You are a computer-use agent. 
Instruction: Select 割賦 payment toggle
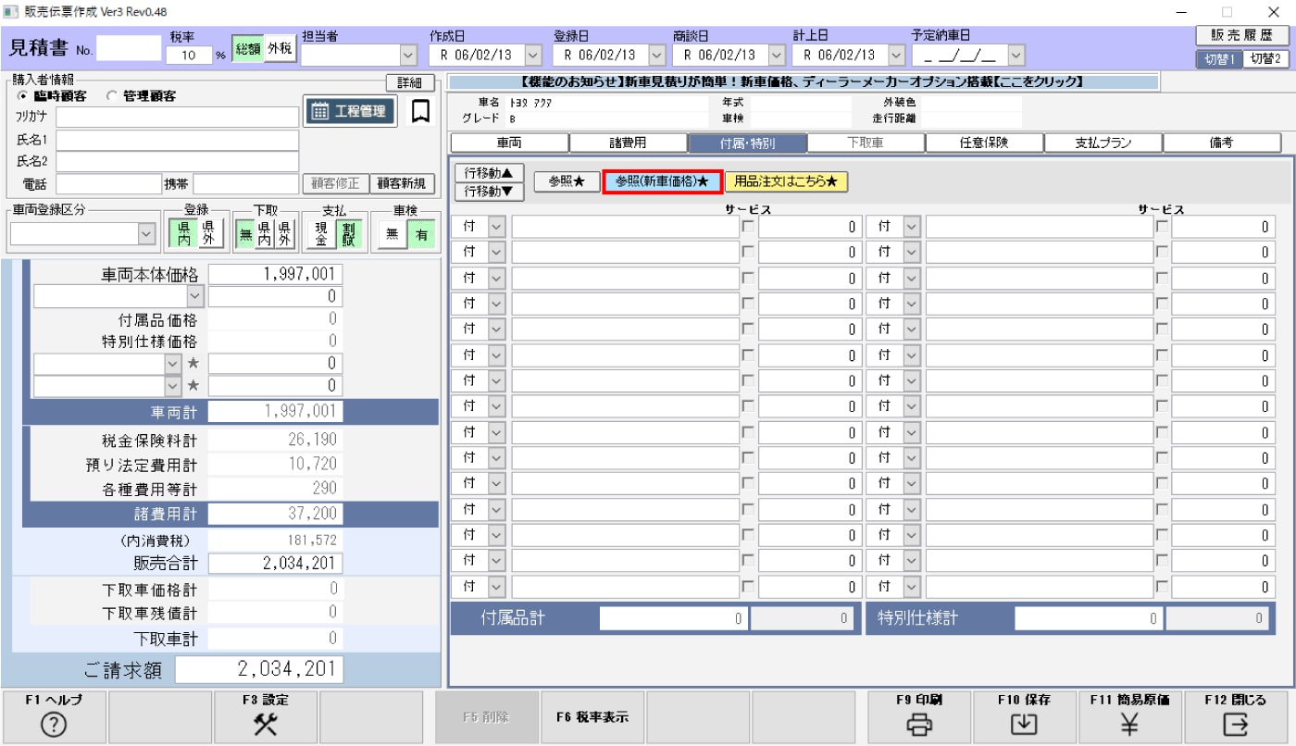351,235
